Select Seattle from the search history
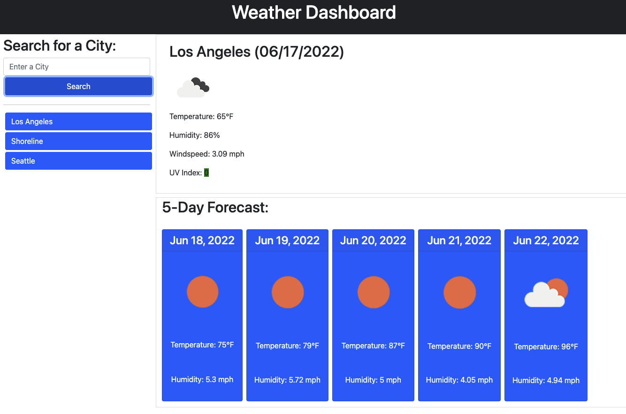Screen dimensions: 626x414 coord(78,161)
